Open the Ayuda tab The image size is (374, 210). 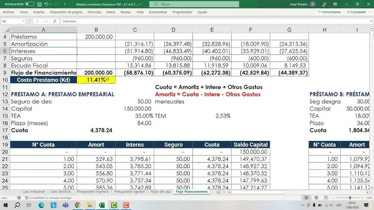202,12
